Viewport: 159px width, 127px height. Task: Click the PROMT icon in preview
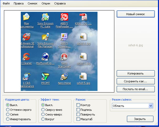pyautogui.click(x=45, y=77)
